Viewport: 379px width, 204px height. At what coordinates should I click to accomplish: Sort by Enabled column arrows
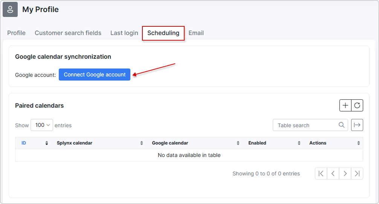tap(299, 143)
